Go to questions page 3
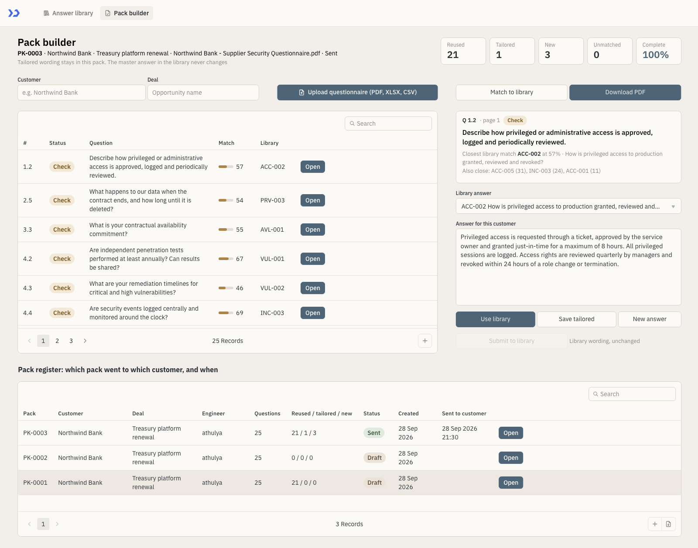Viewport: 698px width, 548px height. (71, 341)
